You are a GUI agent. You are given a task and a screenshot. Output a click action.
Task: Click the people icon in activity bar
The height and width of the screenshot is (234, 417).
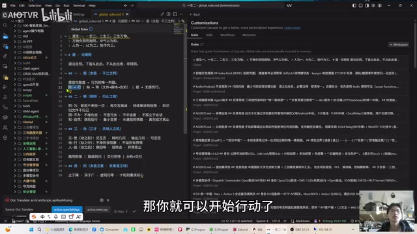5,127
